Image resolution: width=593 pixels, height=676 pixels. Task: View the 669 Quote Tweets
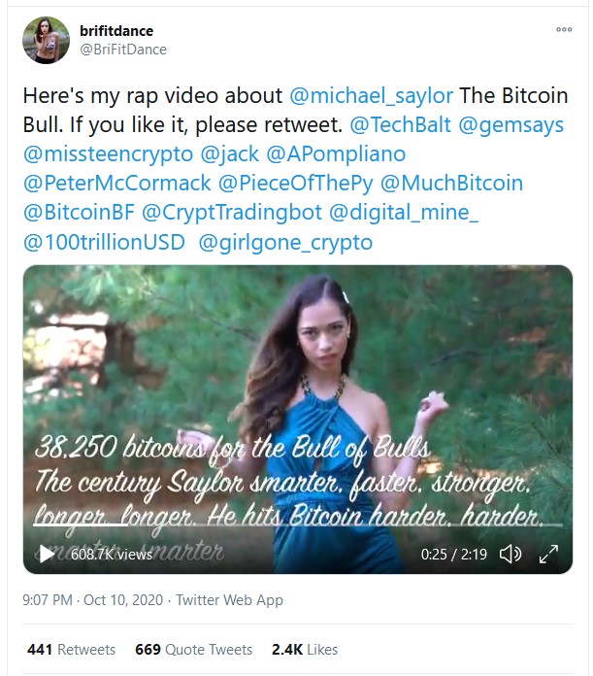pos(193,649)
